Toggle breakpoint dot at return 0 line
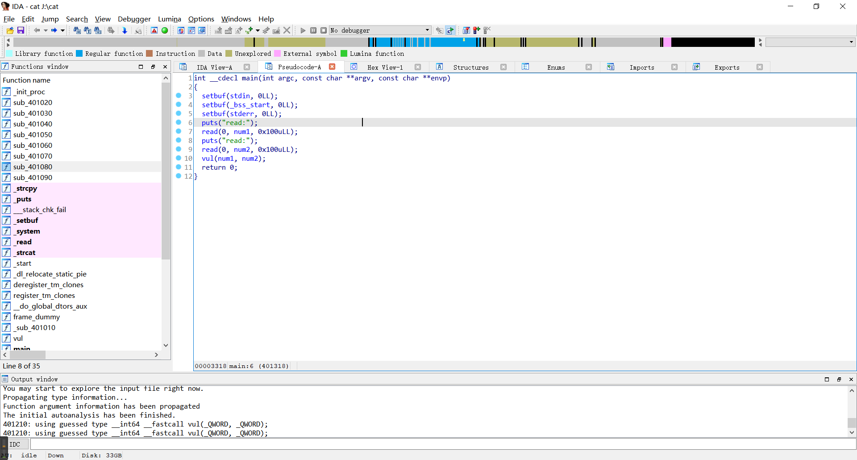The height and width of the screenshot is (460, 857). click(x=179, y=167)
